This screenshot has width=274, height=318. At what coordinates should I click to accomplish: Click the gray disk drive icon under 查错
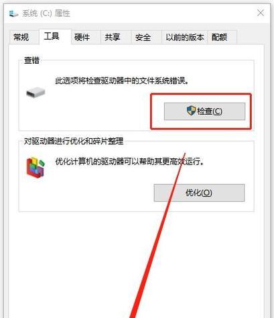36,93
